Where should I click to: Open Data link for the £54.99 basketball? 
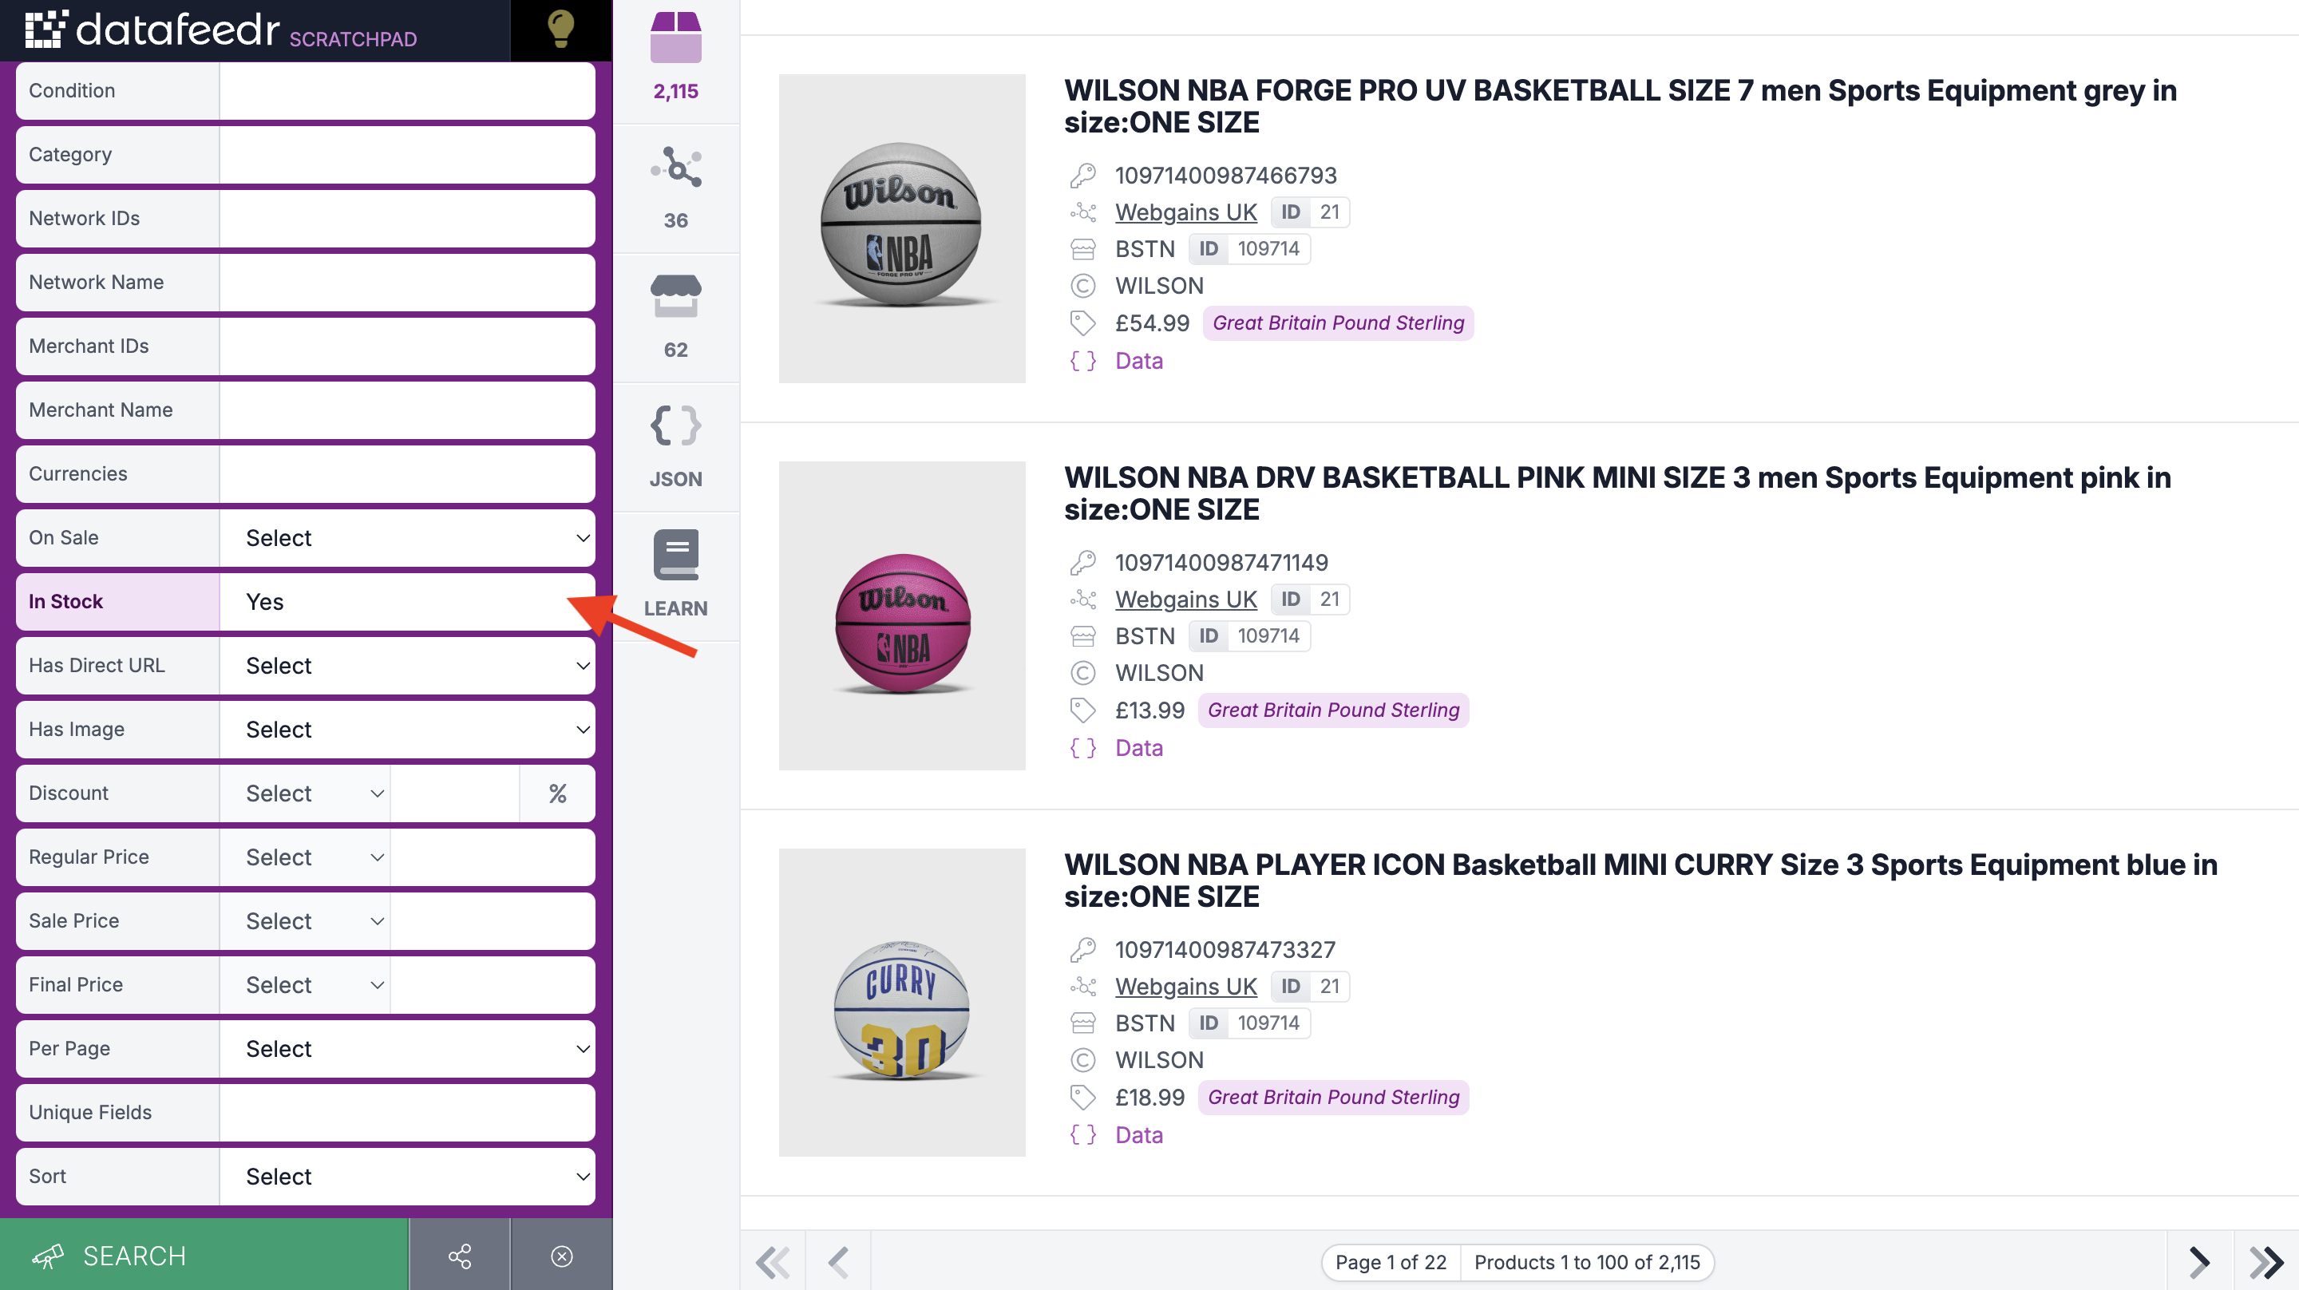pyautogui.click(x=1139, y=361)
